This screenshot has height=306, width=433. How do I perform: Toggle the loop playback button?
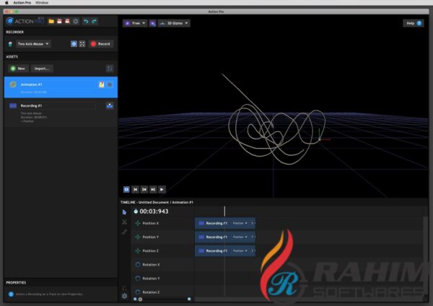(x=126, y=190)
